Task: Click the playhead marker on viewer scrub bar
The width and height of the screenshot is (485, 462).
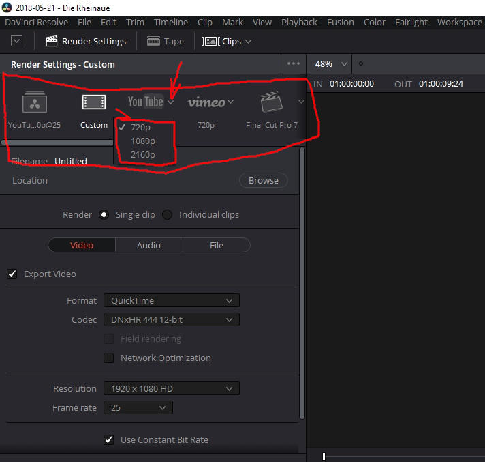Action: tap(324, 457)
